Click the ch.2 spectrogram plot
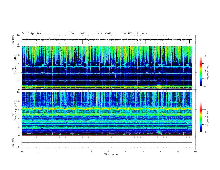The image size is (220, 170). click(107, 114)
